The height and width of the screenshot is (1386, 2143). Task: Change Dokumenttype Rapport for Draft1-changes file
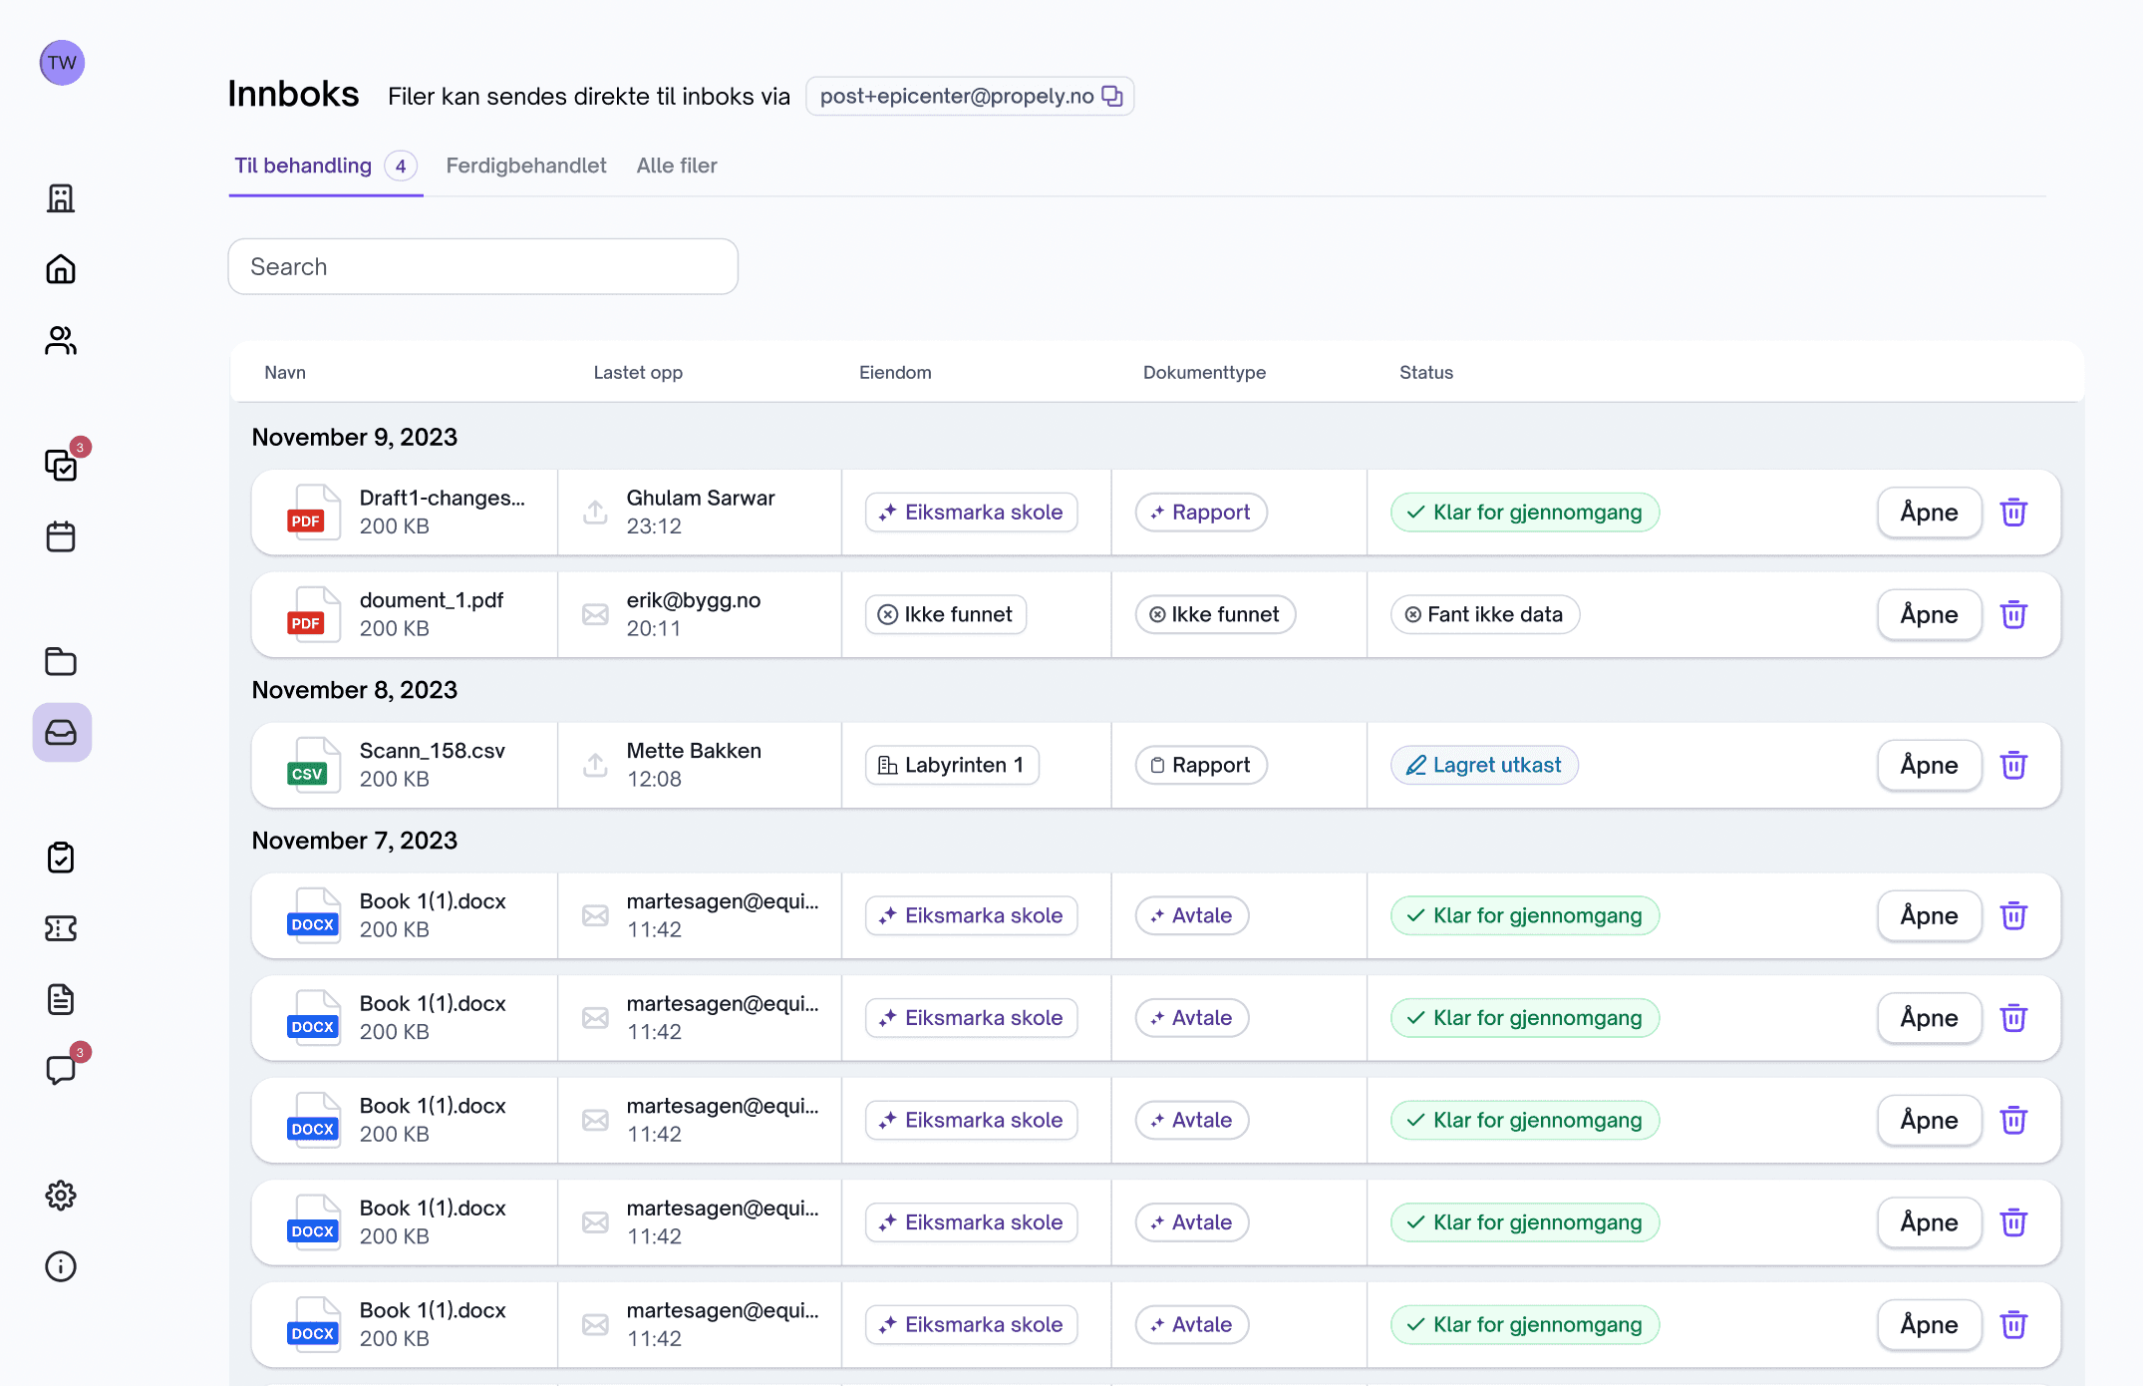click(1201, 512)
